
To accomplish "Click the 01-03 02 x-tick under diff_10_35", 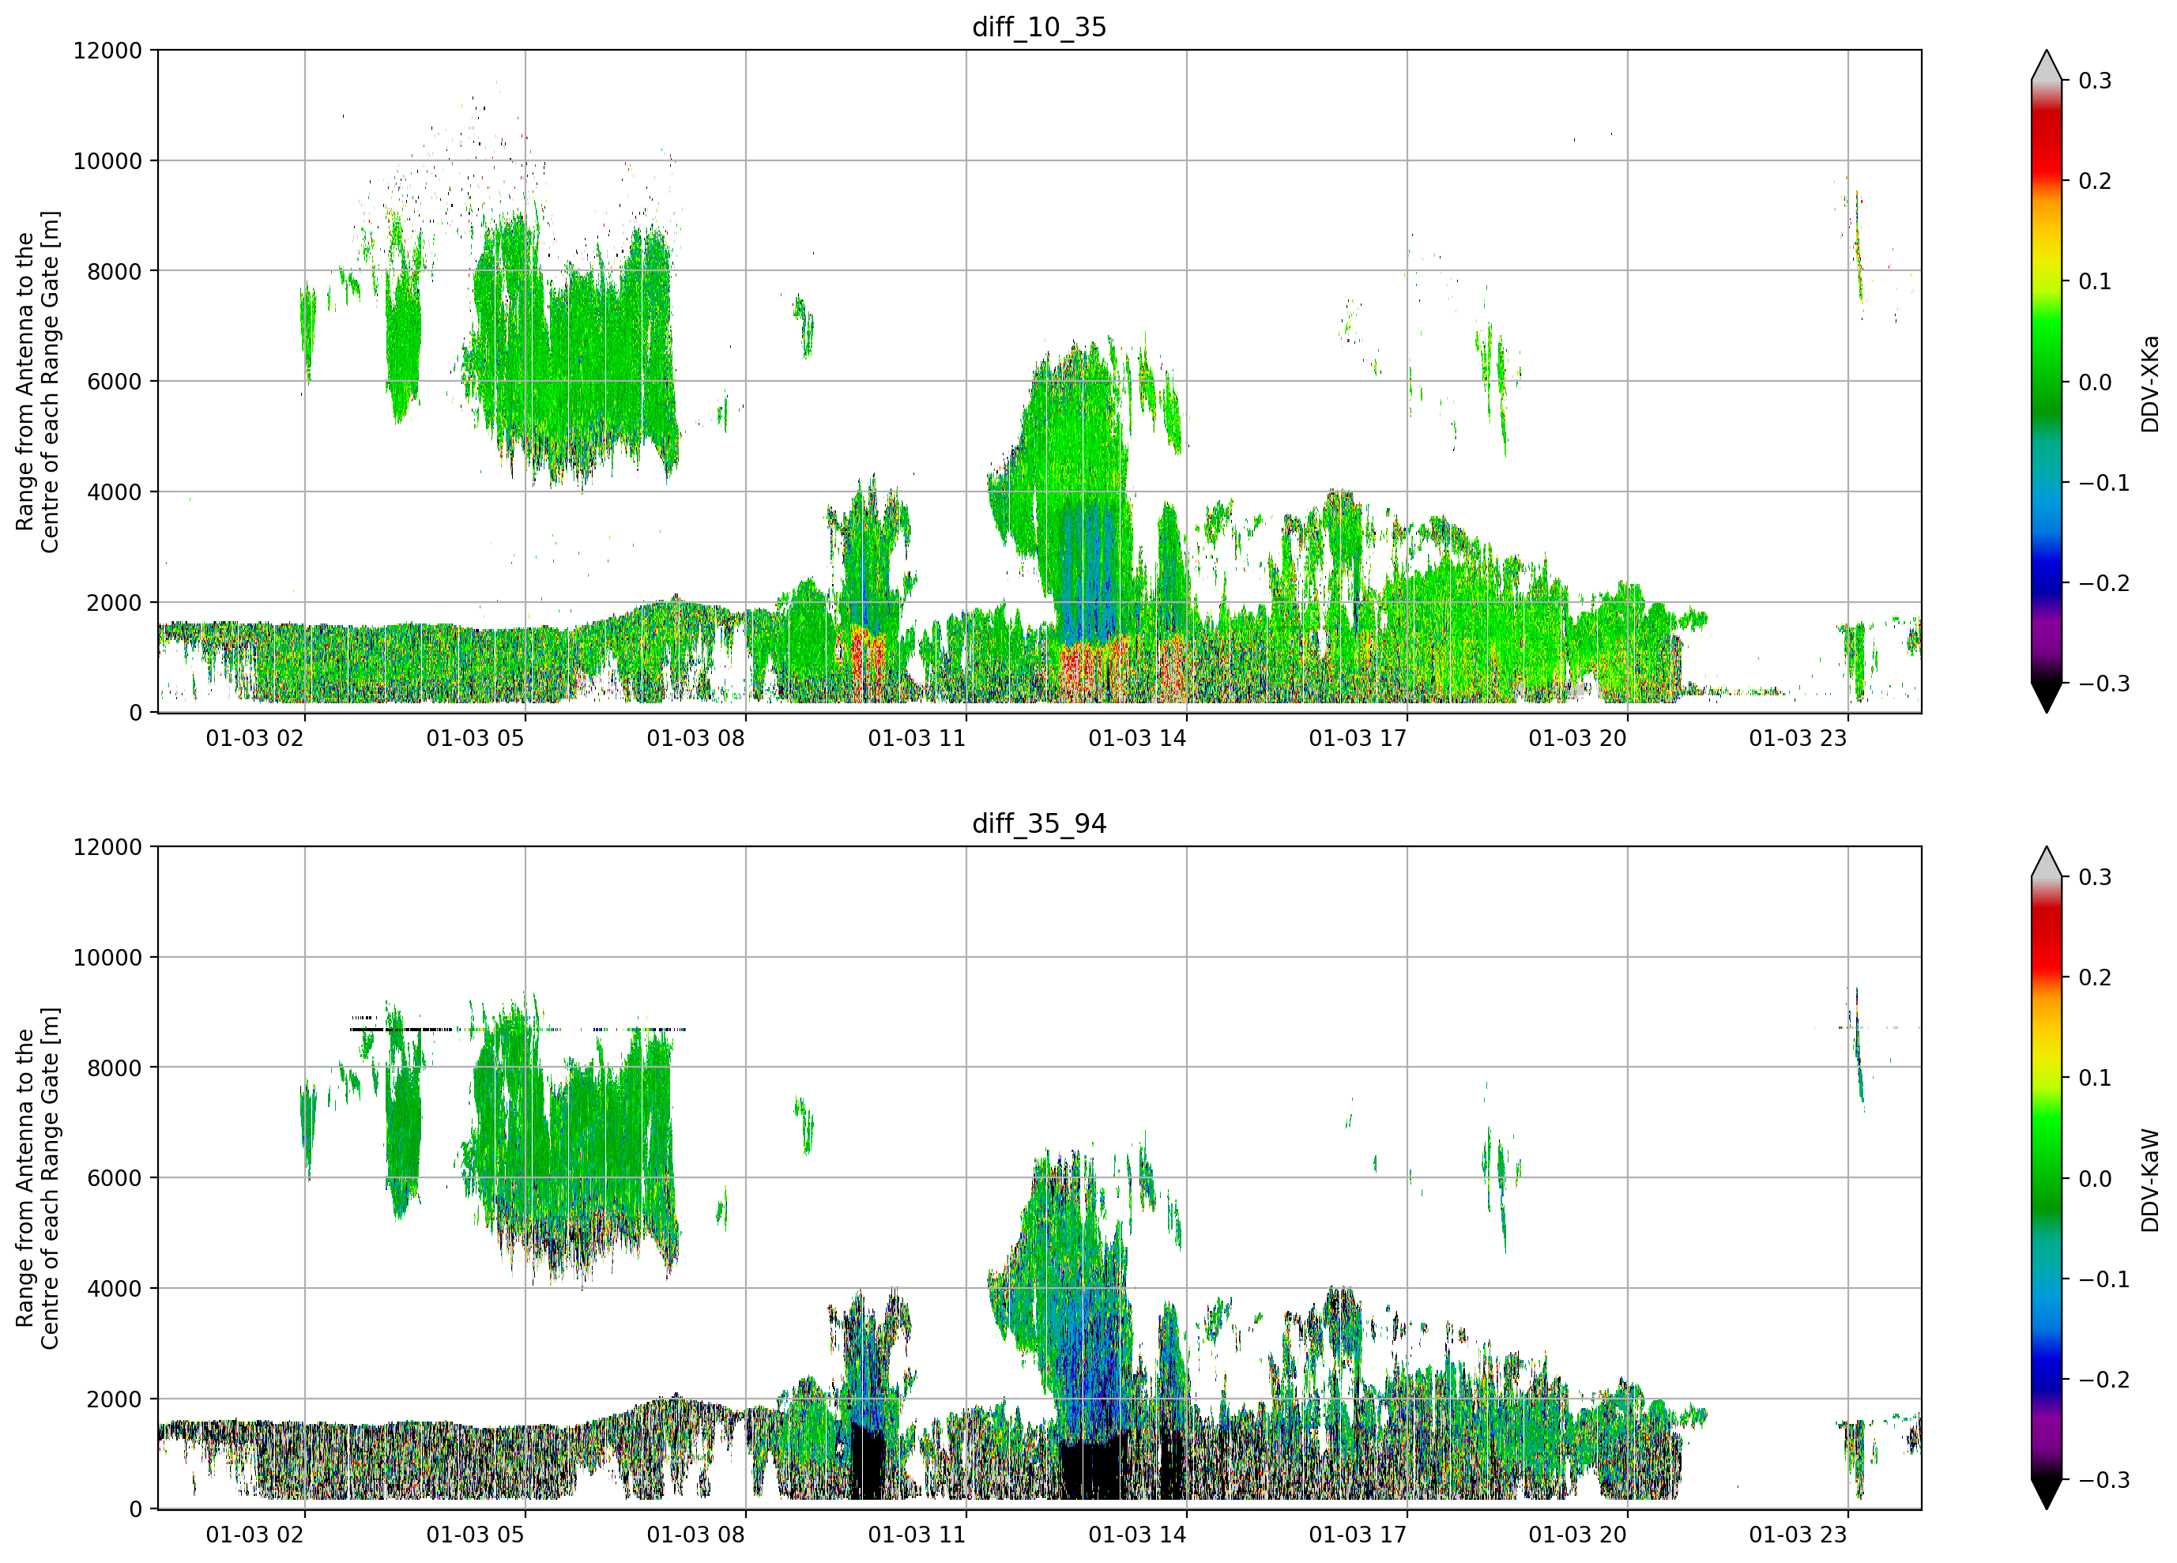I will tap(254, 738).
